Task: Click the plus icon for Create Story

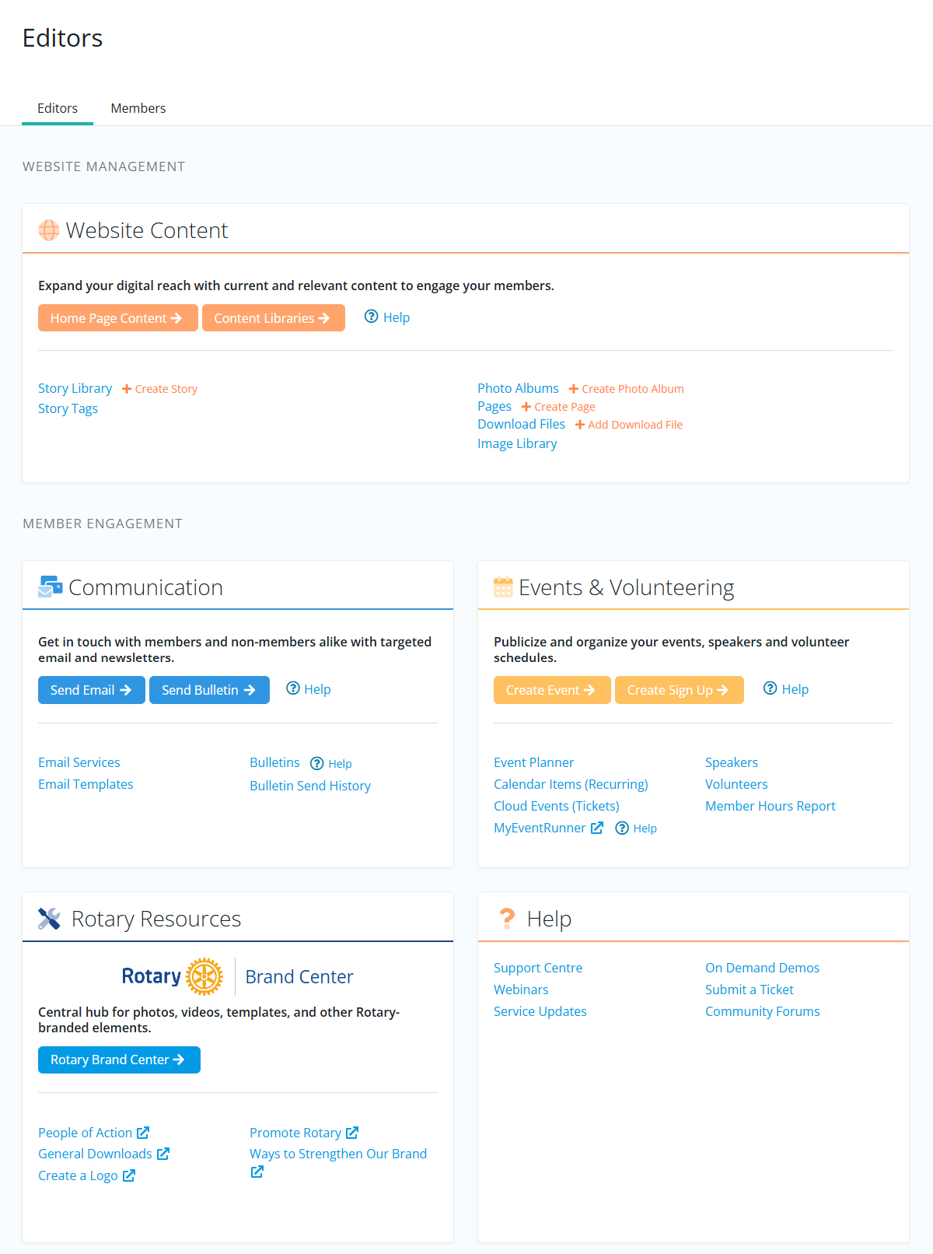Action: click(127, 389)
